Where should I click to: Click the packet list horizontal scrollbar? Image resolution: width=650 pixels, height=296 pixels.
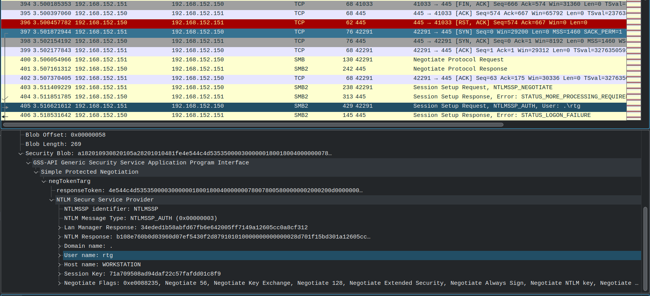(253, 125)
